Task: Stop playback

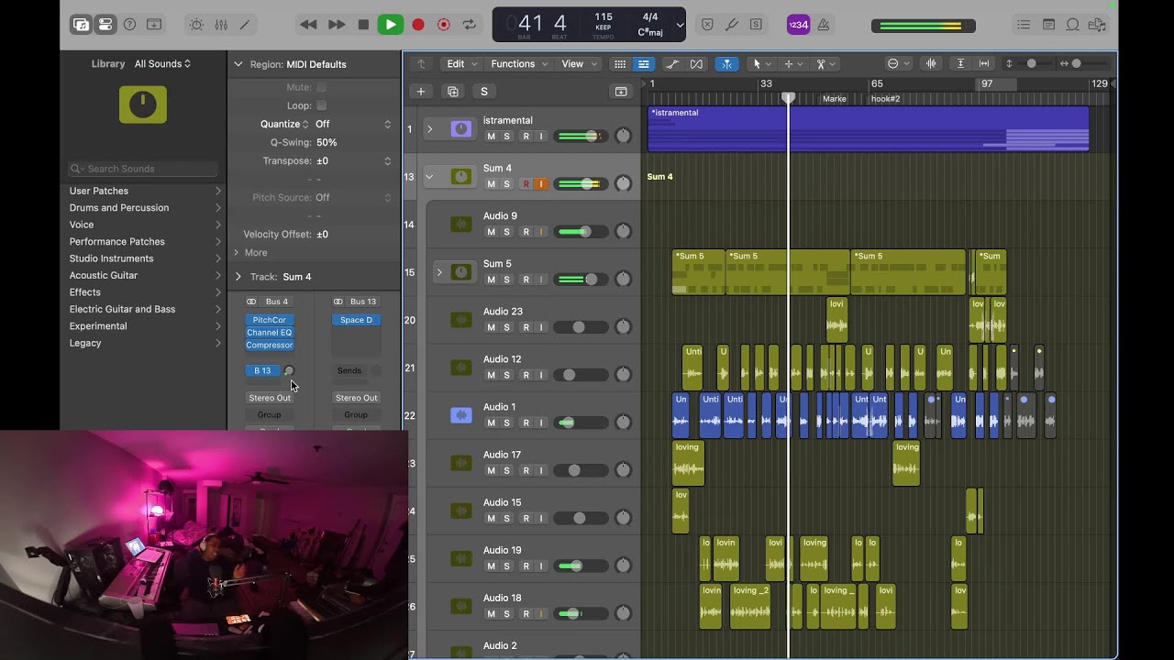Action: pyautogui.click(x=363, y=25)
